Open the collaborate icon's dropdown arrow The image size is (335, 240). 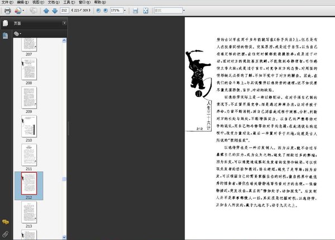(23, 11)
